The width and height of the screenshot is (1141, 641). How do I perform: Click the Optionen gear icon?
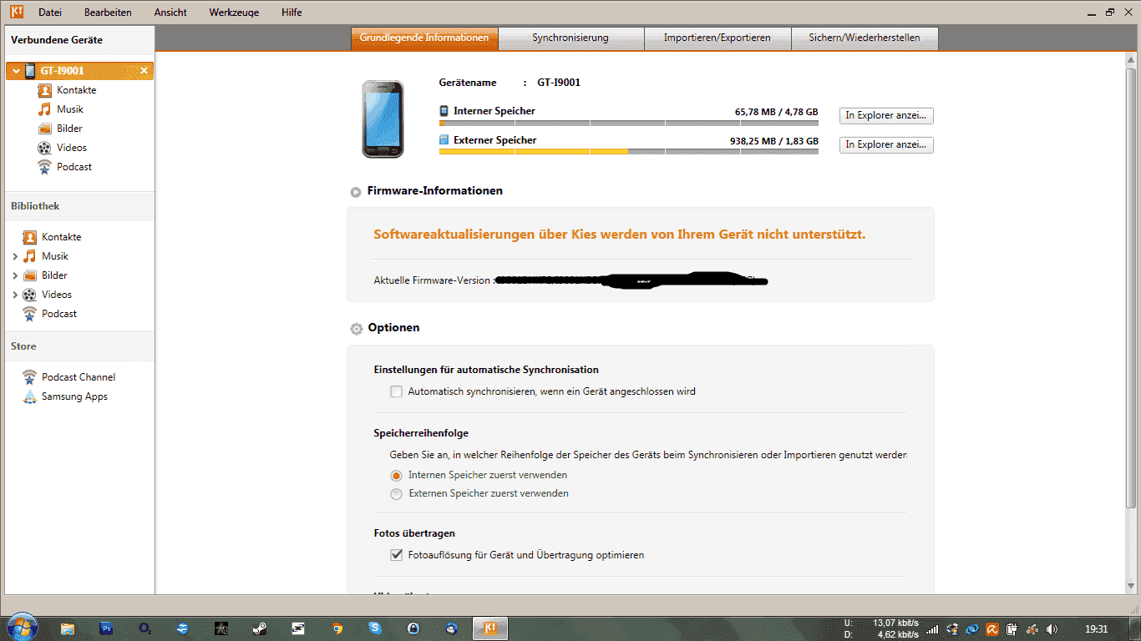[x=357, y=329]
